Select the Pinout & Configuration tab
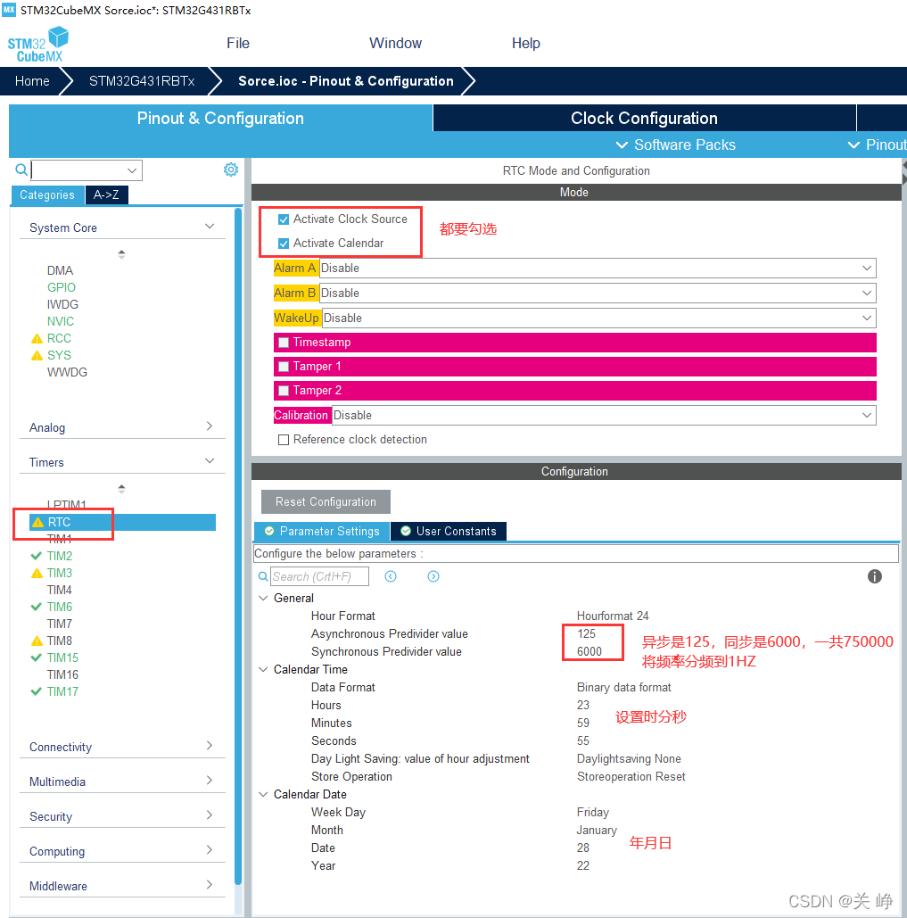 coord(220,119)
